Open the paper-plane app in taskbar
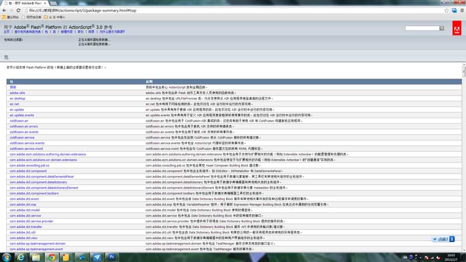Screen dimensions: 466x262 [x=97, y=257]
